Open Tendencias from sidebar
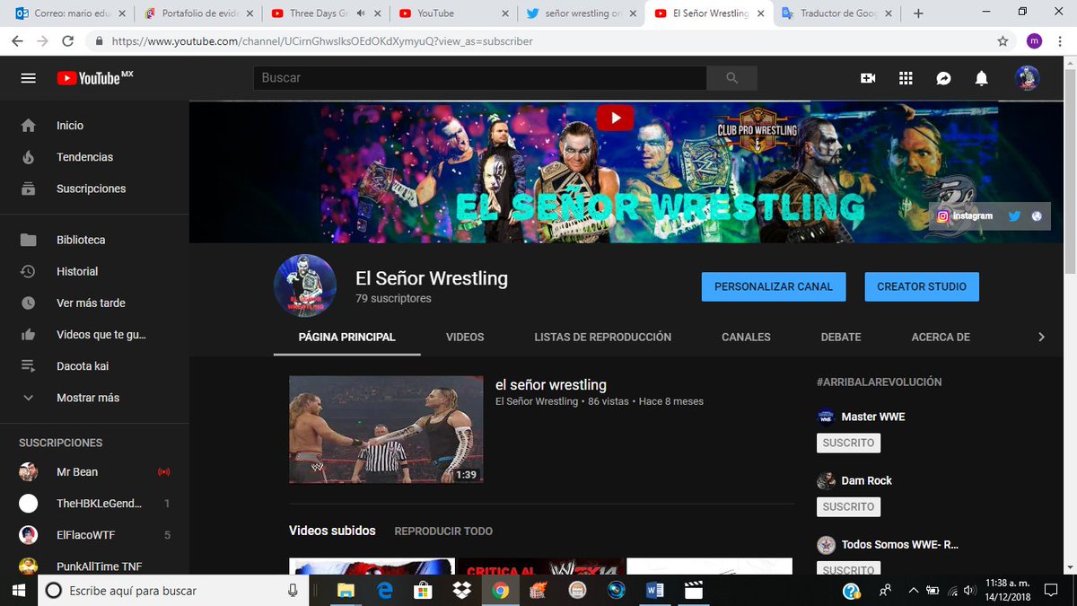This screenshot has width=1077, height=606. tap(94, 157)
